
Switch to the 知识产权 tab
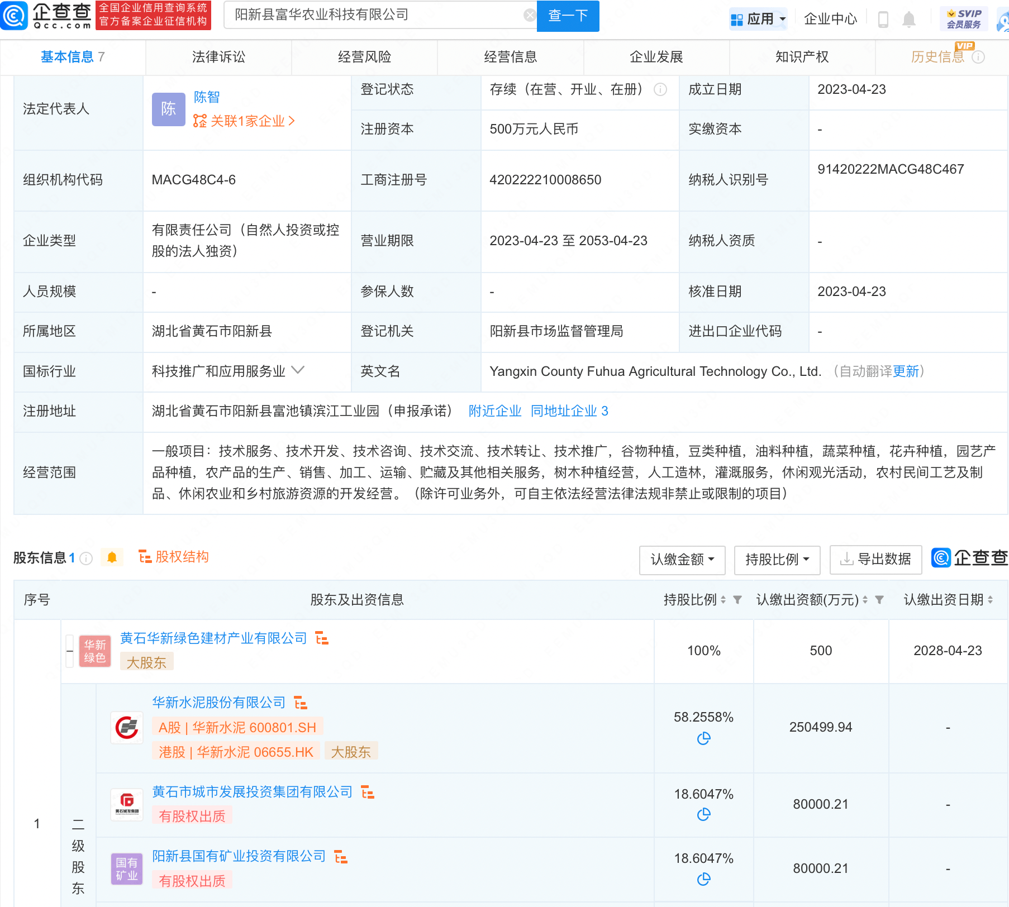pyautogui.click(x=802, y=57)
